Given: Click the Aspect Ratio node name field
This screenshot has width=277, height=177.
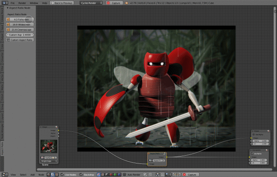Looking at the screenshot, I should click(x=157, y=161).
